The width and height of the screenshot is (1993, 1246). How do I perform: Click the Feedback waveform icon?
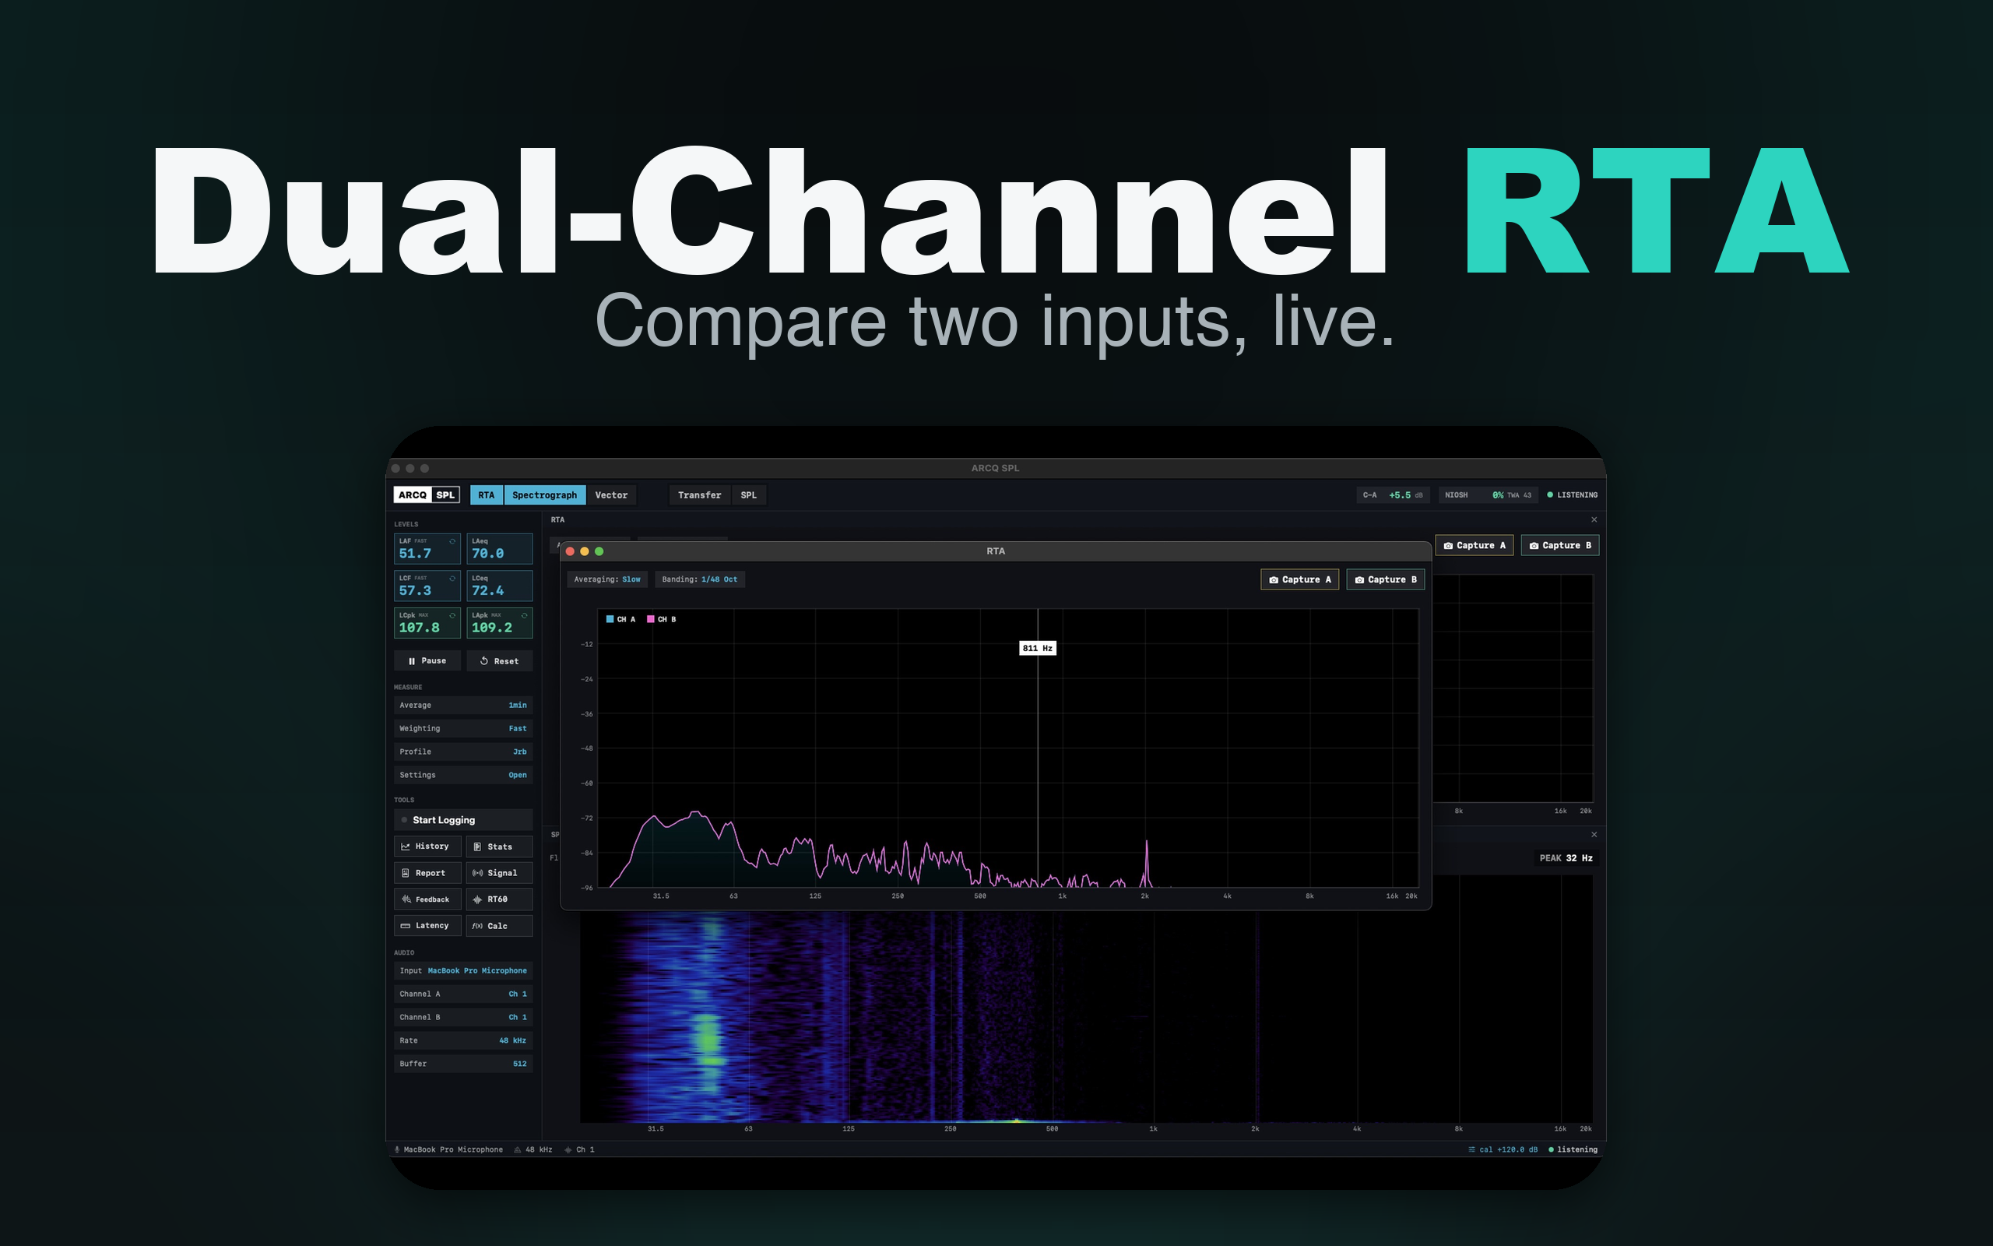(x=406, y=899)
